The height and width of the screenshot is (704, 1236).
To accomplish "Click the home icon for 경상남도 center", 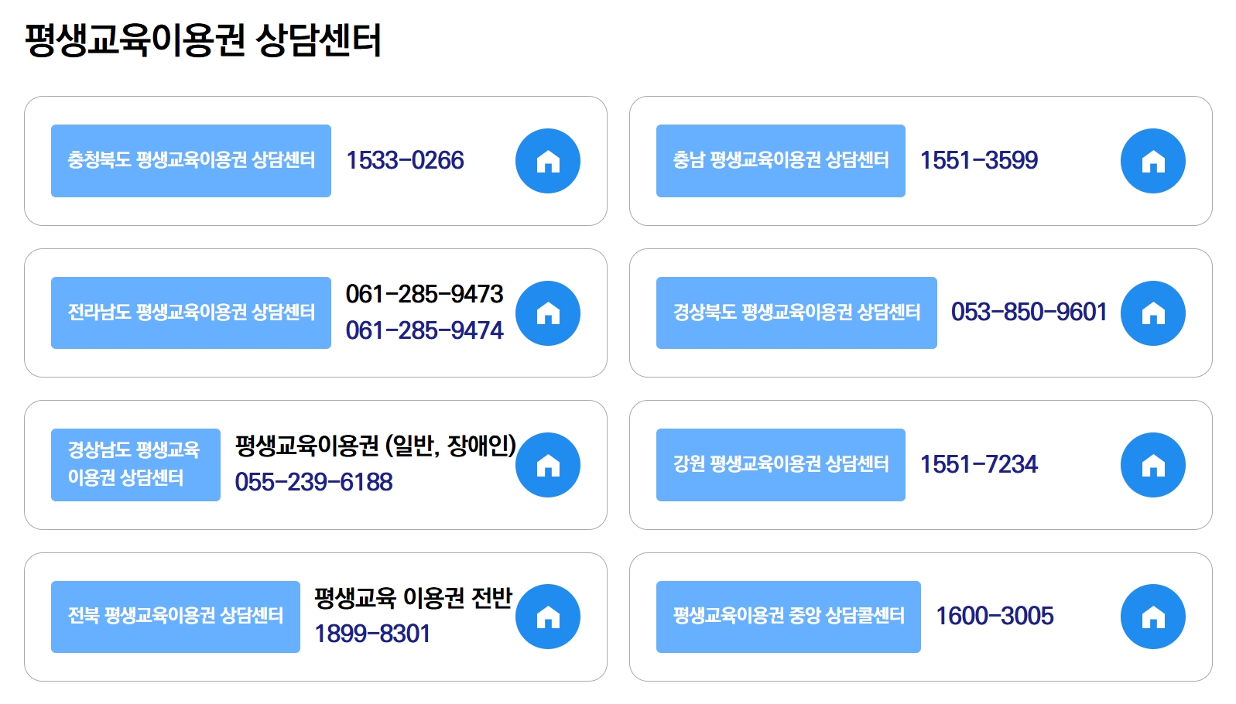I will pyautogui.click(x=547, y=464).
